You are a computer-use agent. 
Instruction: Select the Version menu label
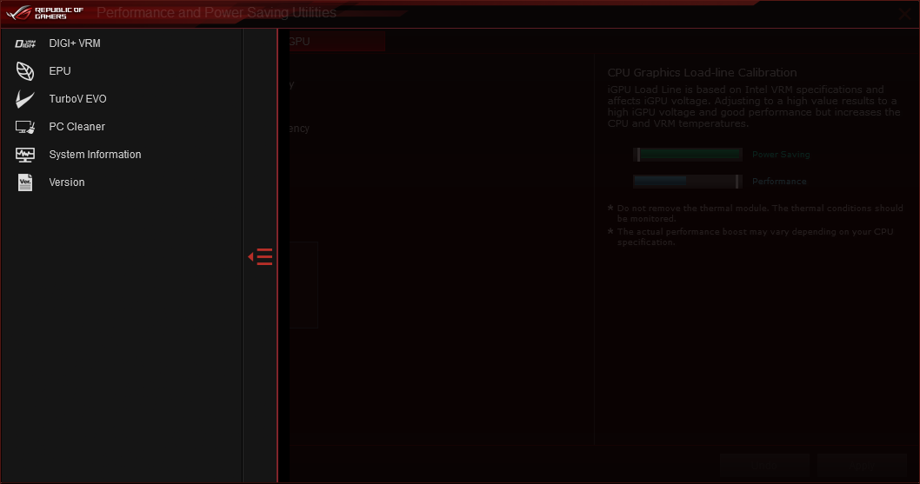coord(67,182)
